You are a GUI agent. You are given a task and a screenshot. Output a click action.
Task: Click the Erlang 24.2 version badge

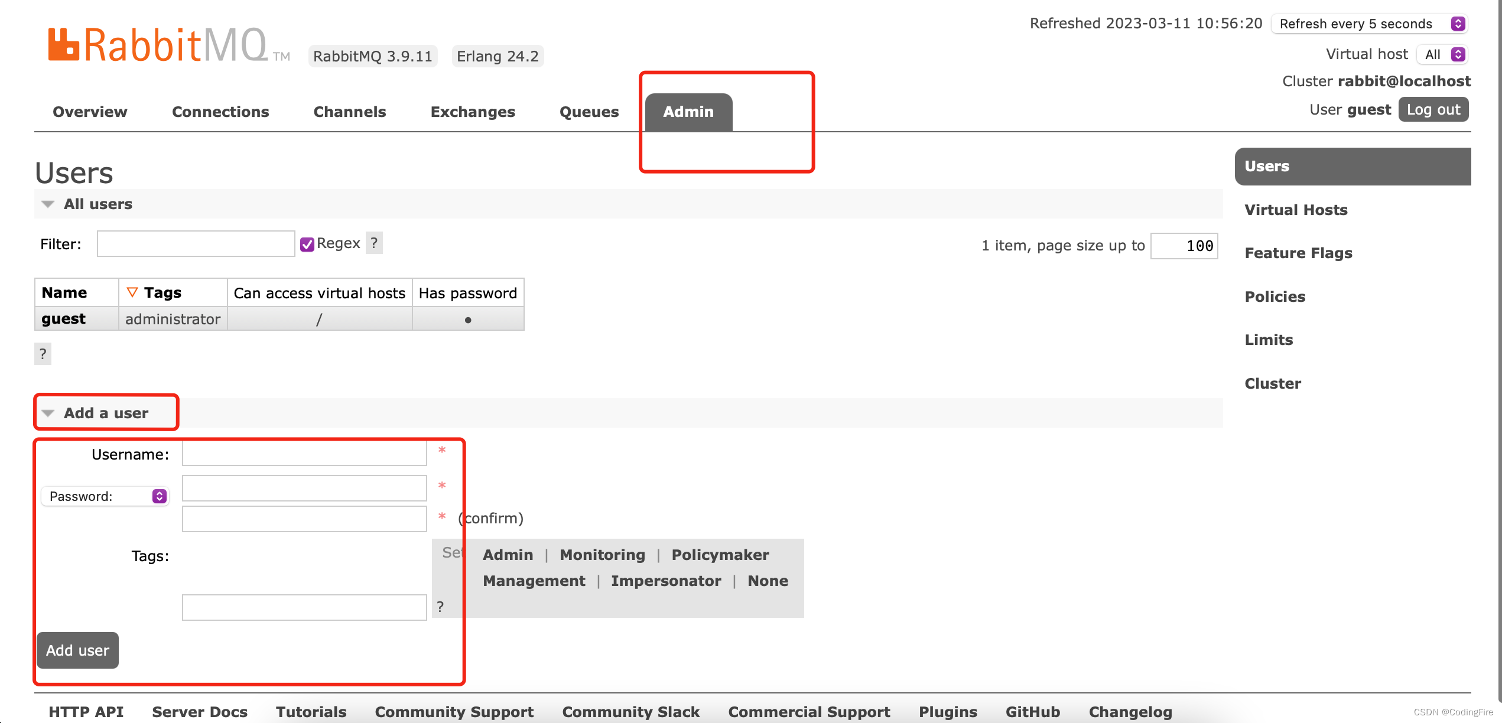(x=498, y=56)
